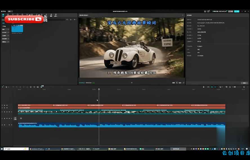Toggle auto snapping in timeline toolbar
Screen dimensions: 250x160
(212, 87)
